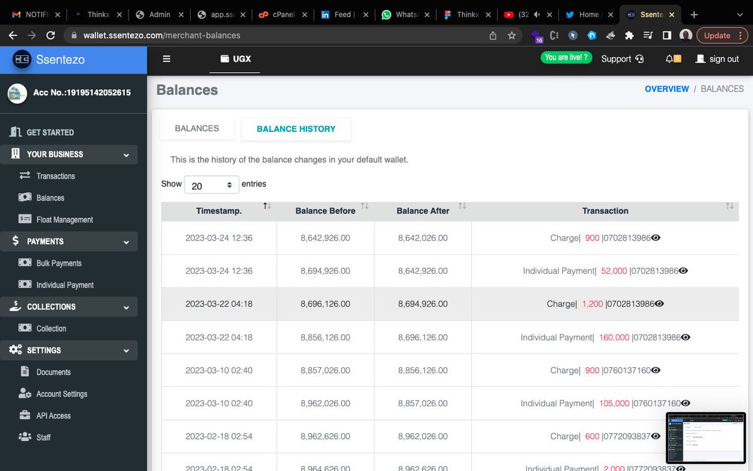Click the browser back arrow

[13, 36]
